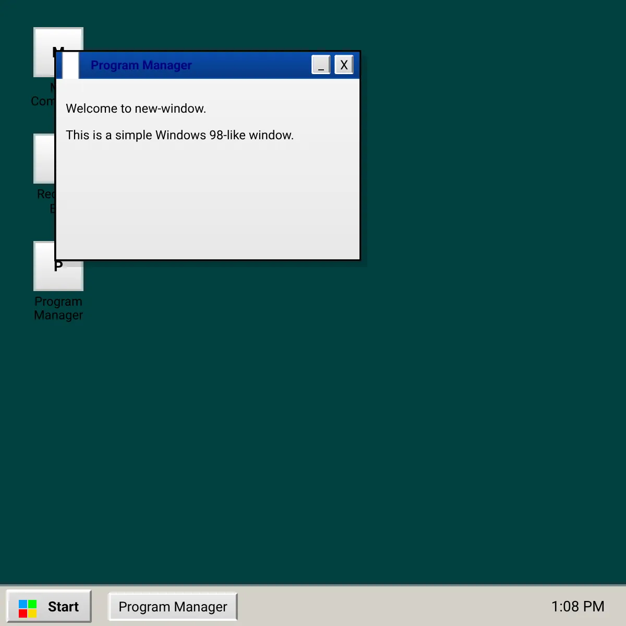This screenshot has height=626, width=626.
Task: Click the Program Manager taskbar button
Action: pyautogui.click(x=173, y=607)
